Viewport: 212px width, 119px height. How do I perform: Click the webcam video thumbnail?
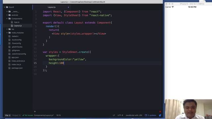(x=188, y=109)
